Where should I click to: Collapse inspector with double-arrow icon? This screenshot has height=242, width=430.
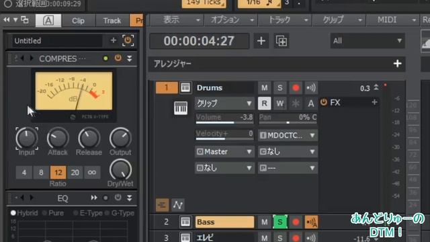pos(6,19)
